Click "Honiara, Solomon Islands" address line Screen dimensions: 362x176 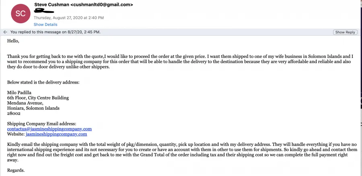click(x=33, y=108)
